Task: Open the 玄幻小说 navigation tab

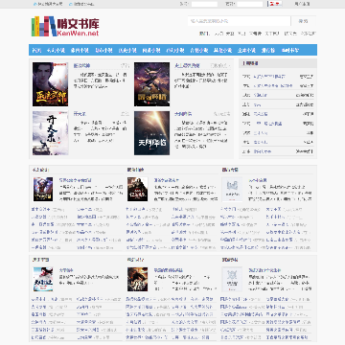Action: (x=56, y=50)
